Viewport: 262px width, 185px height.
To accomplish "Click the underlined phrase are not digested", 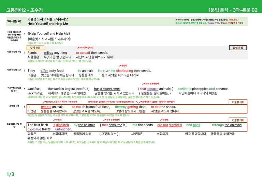I will (170, 125).
